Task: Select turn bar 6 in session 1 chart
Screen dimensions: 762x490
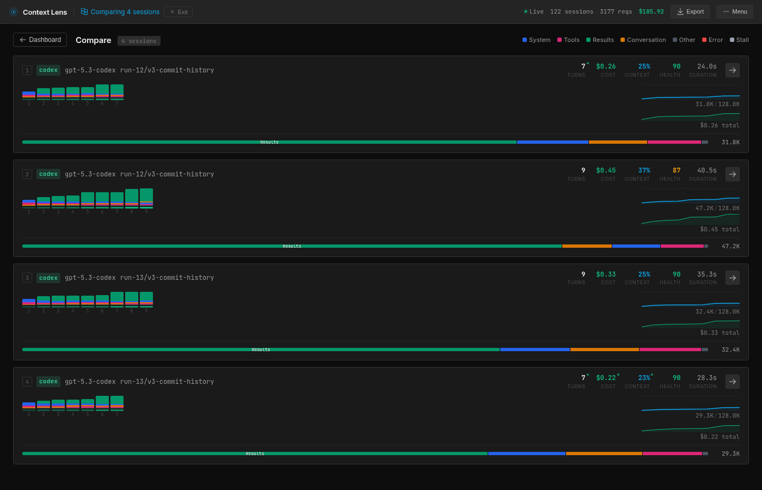Action: point(102,91)
